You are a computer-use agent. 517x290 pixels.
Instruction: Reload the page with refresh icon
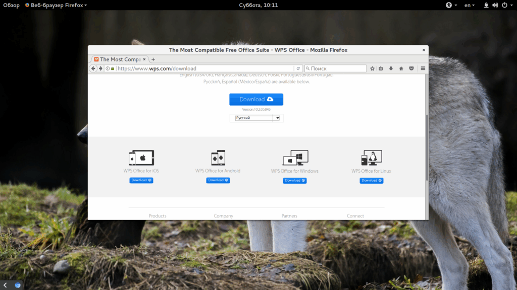[x=298, y=68]
